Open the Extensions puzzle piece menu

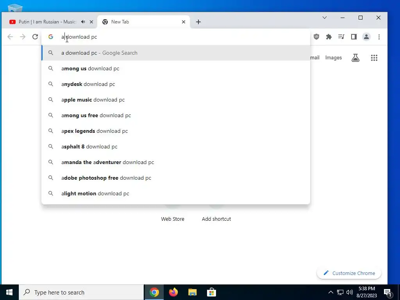tap(329, 37)
